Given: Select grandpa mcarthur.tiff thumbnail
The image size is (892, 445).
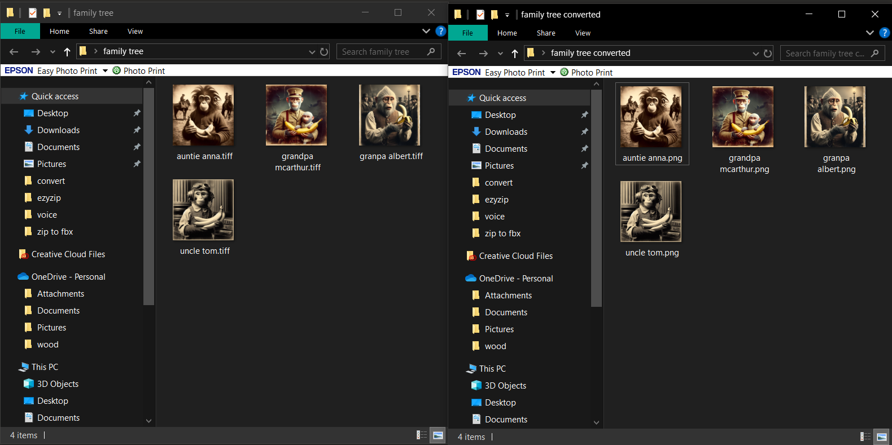Looking at the screenshot, I should point(296,115).
